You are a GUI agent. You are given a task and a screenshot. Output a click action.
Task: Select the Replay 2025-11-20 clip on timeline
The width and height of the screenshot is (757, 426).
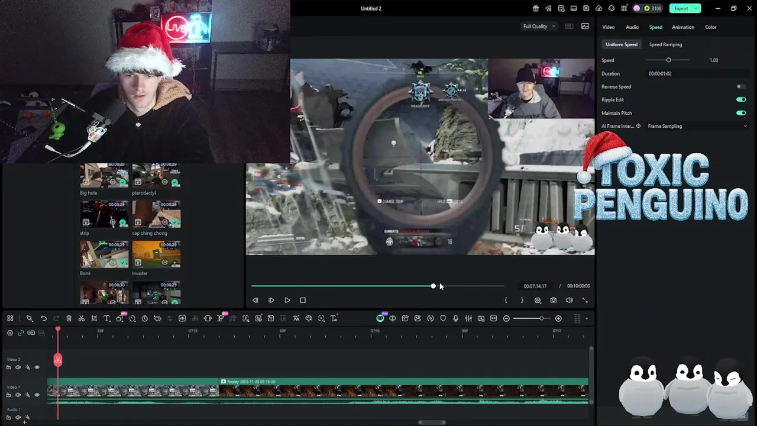tap(404, 391)
